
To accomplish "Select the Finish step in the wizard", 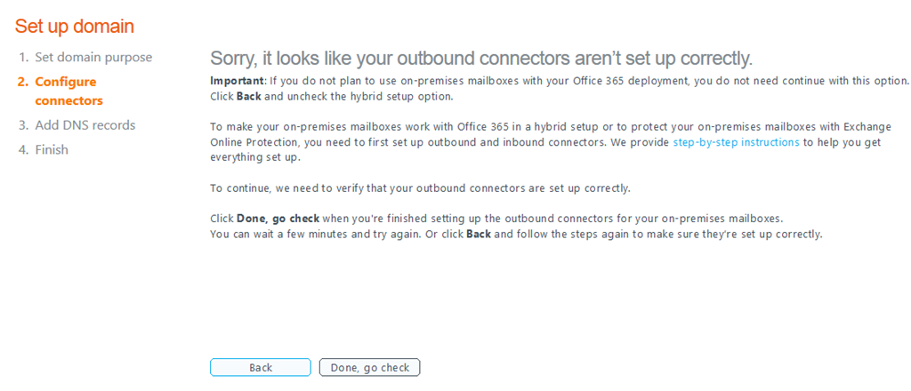I will pyautogui.click(x=52, y=149).
